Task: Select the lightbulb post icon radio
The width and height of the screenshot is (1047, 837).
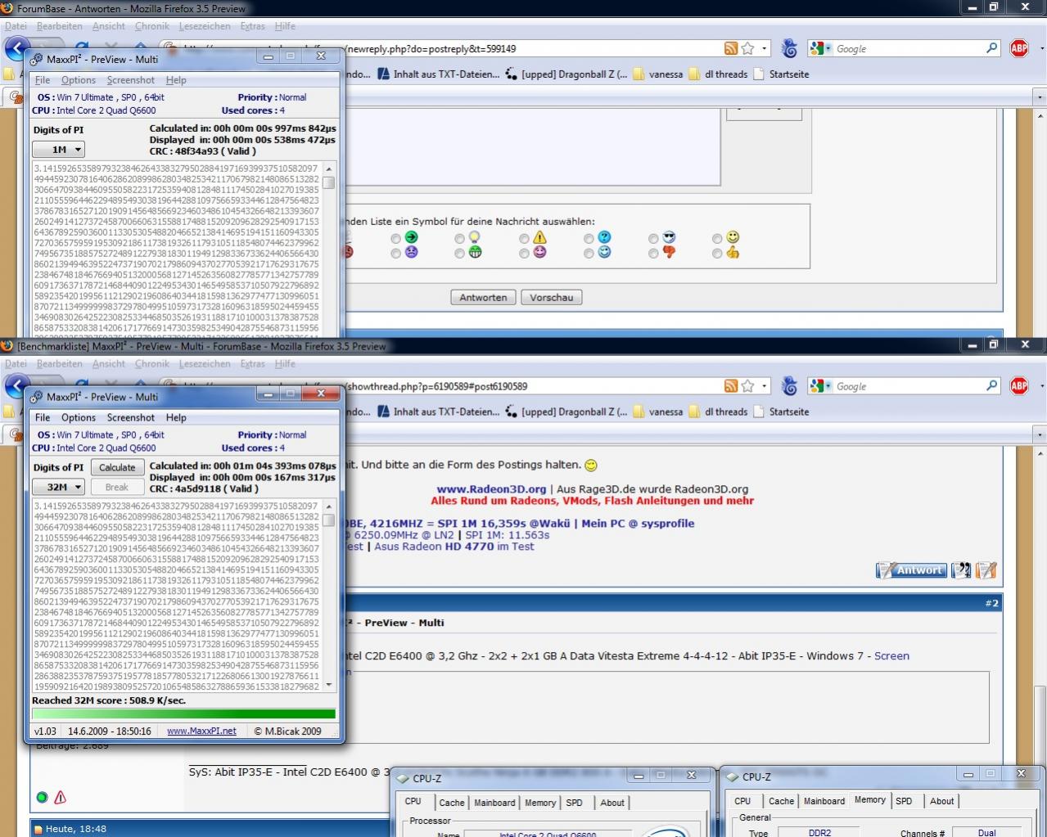Action: point(460,239)
